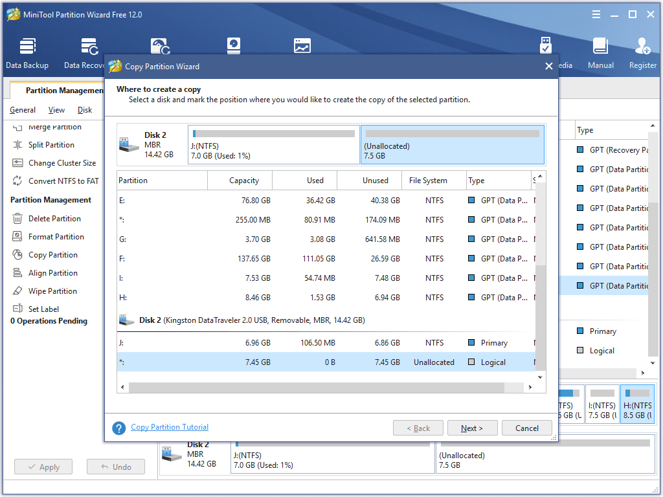
Task: Click wizard horizontal scrollbar right arrow
Action: pos(530,387)
